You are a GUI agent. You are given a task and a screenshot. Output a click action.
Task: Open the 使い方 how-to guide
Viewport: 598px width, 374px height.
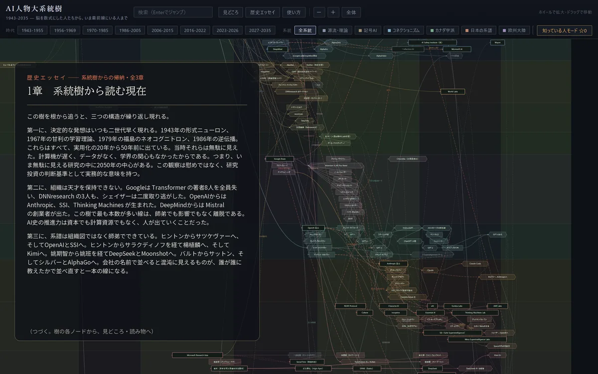(x=294, y=12)
